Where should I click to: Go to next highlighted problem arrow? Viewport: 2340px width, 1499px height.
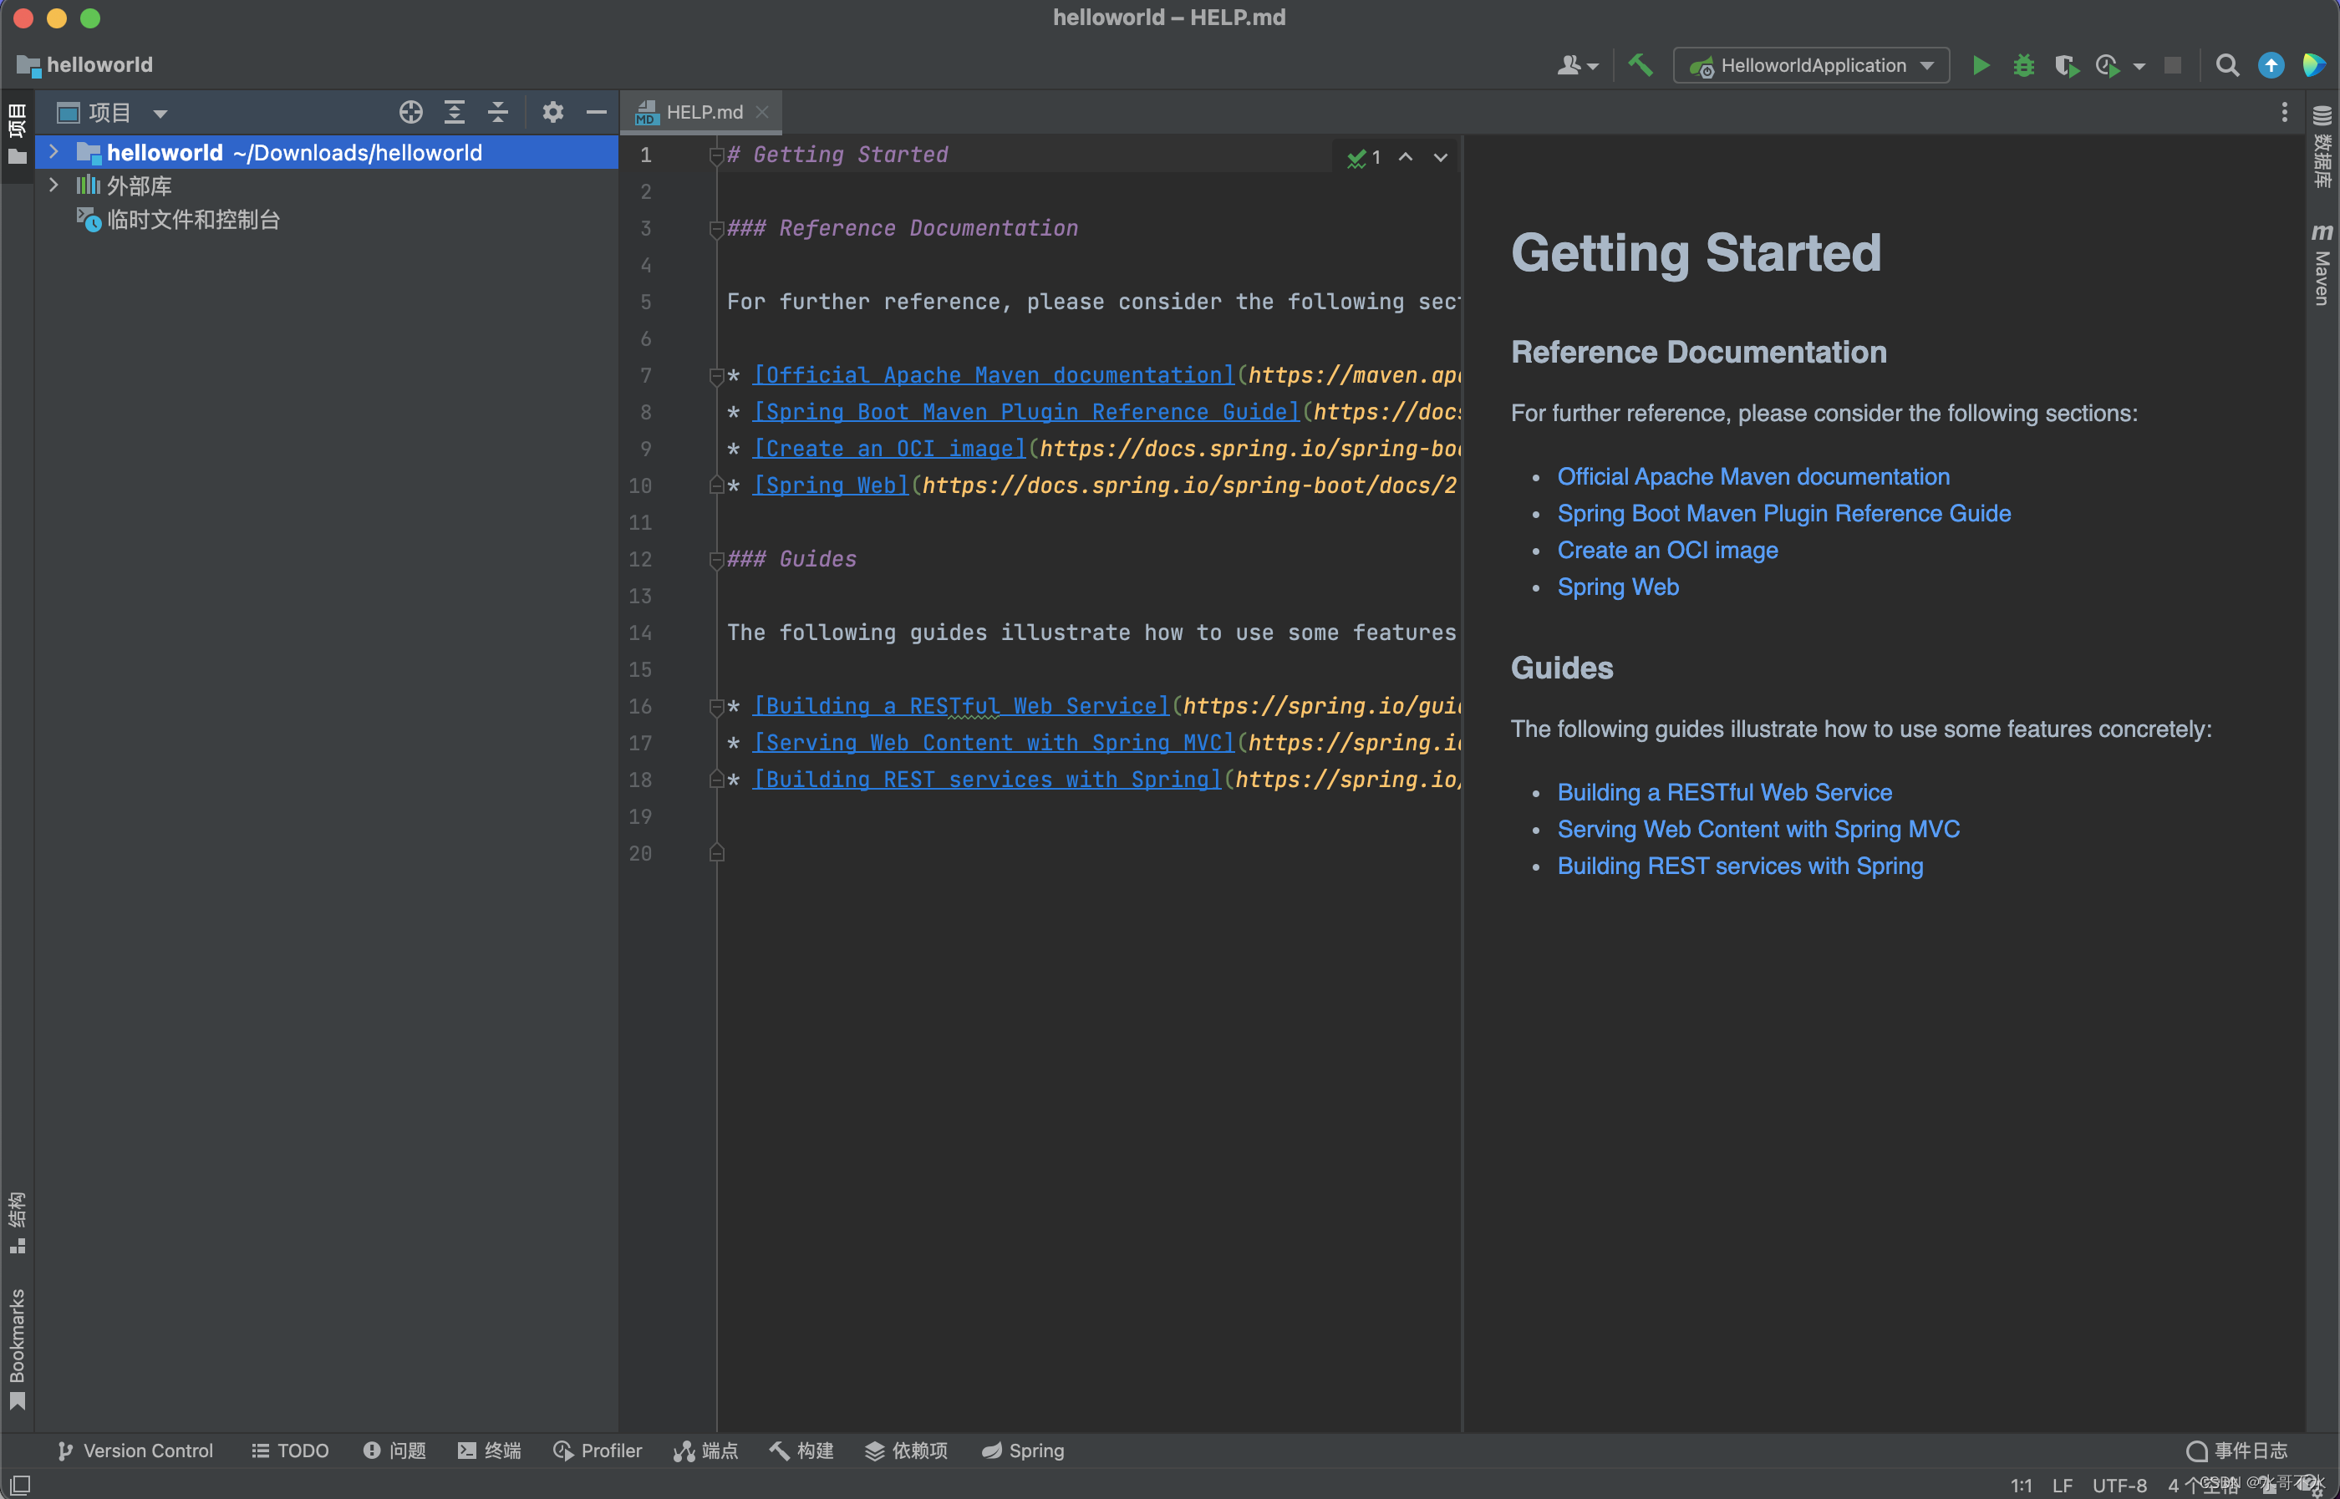[1441, 157]
